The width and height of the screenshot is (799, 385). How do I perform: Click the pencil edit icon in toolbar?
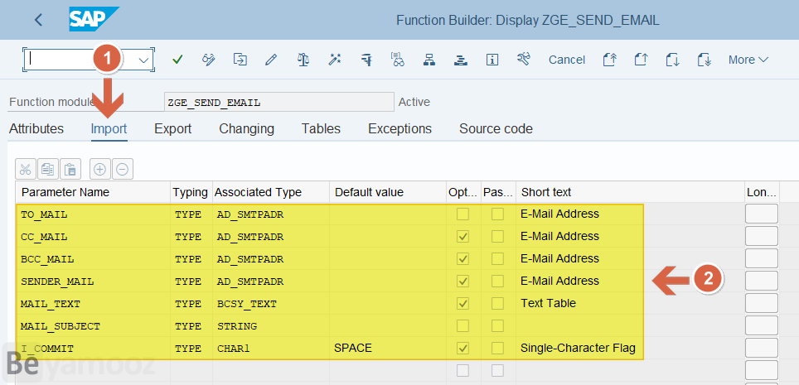(x=271, y=60)
